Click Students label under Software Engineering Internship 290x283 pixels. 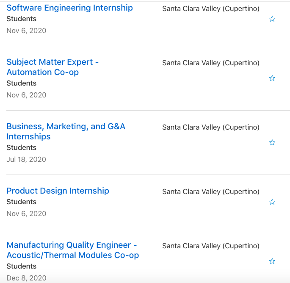click(22, 19)
